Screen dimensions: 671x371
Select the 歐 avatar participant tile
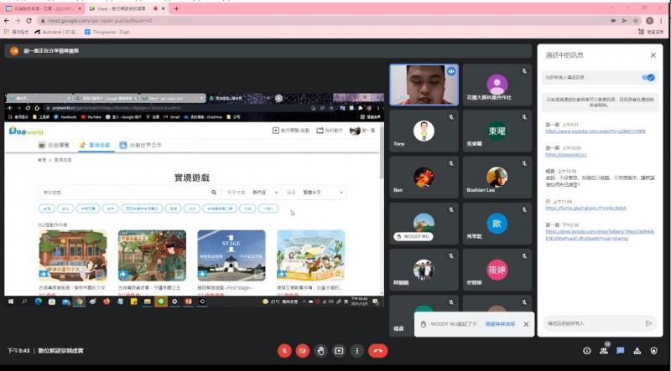pyautogui.click(x=497, y=223)
